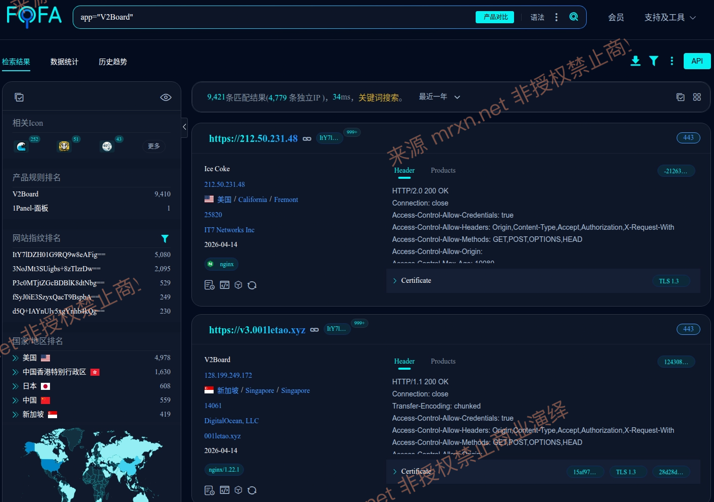Click the website fingerprint filter funnel

tap(165, 238)
